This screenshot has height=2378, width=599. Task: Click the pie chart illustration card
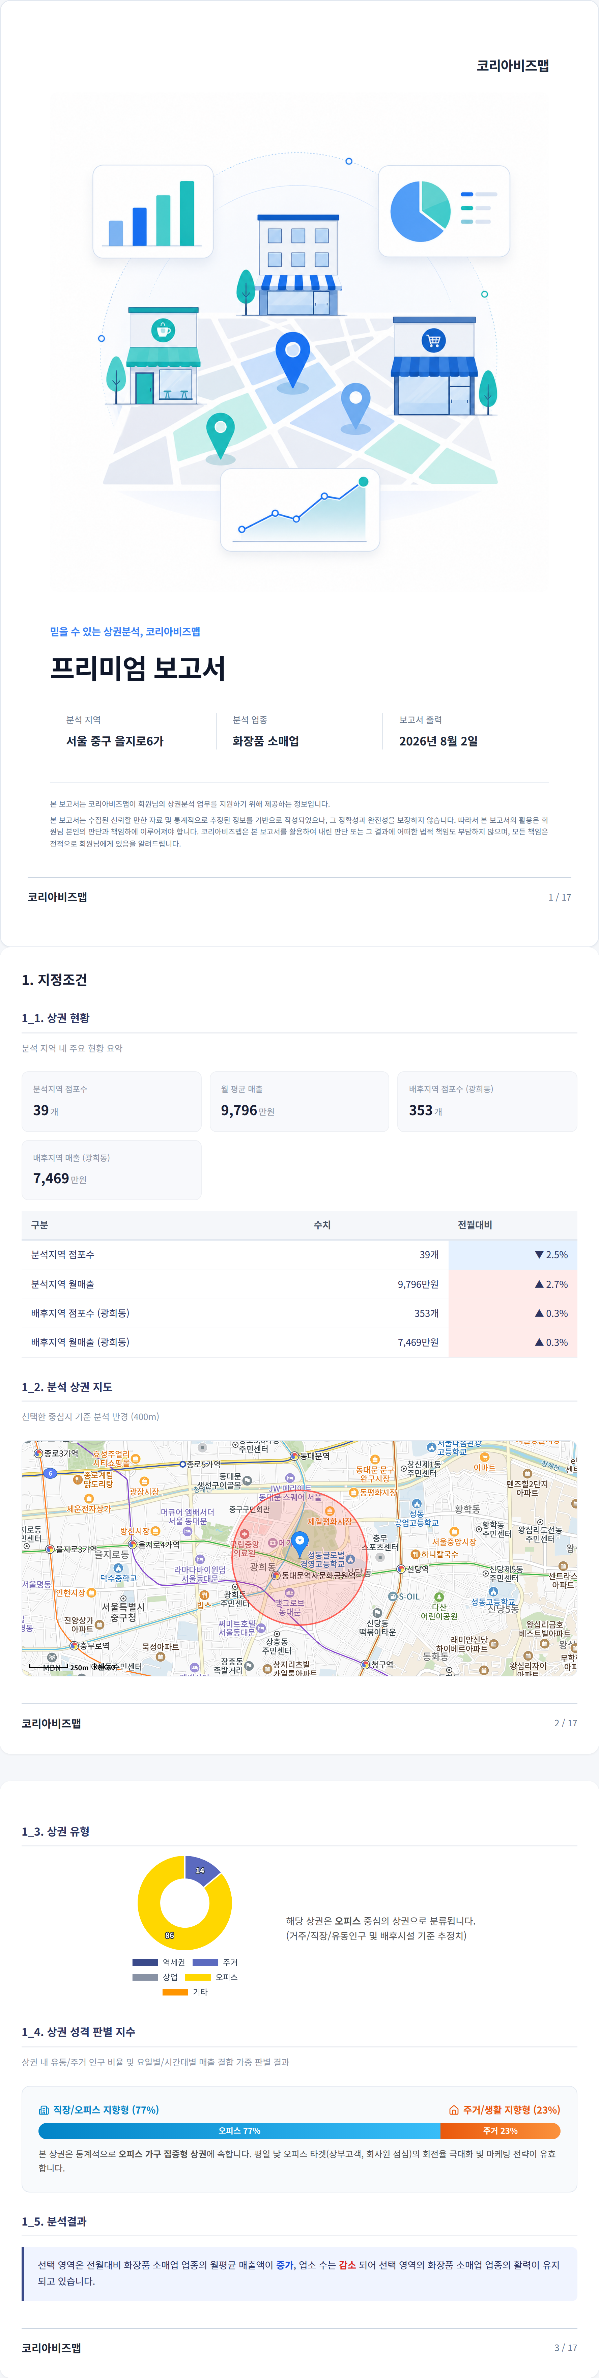444,211
